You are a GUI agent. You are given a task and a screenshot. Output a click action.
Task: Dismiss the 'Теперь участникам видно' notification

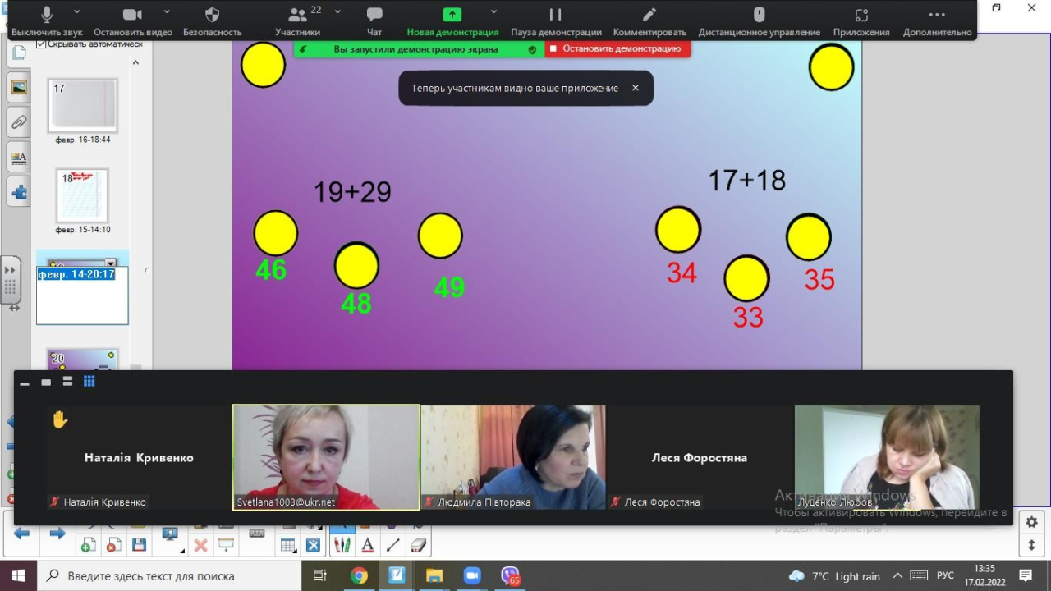635,88
